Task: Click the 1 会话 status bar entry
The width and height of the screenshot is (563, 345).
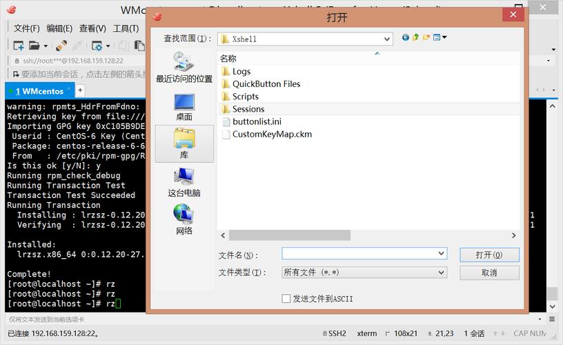Action: click(474, 333)
